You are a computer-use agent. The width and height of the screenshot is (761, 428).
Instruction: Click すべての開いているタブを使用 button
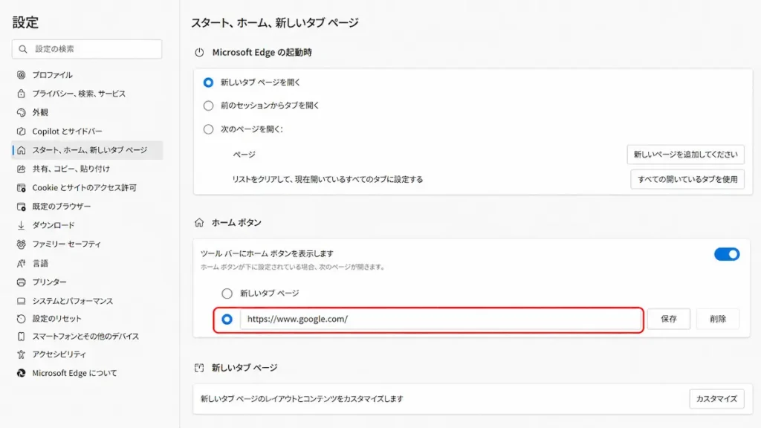click(x=687, y=180)
